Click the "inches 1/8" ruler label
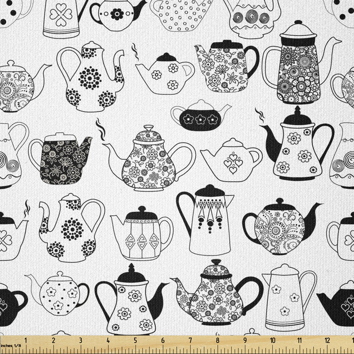Viewport: 354px width, 354px height. 11,346
